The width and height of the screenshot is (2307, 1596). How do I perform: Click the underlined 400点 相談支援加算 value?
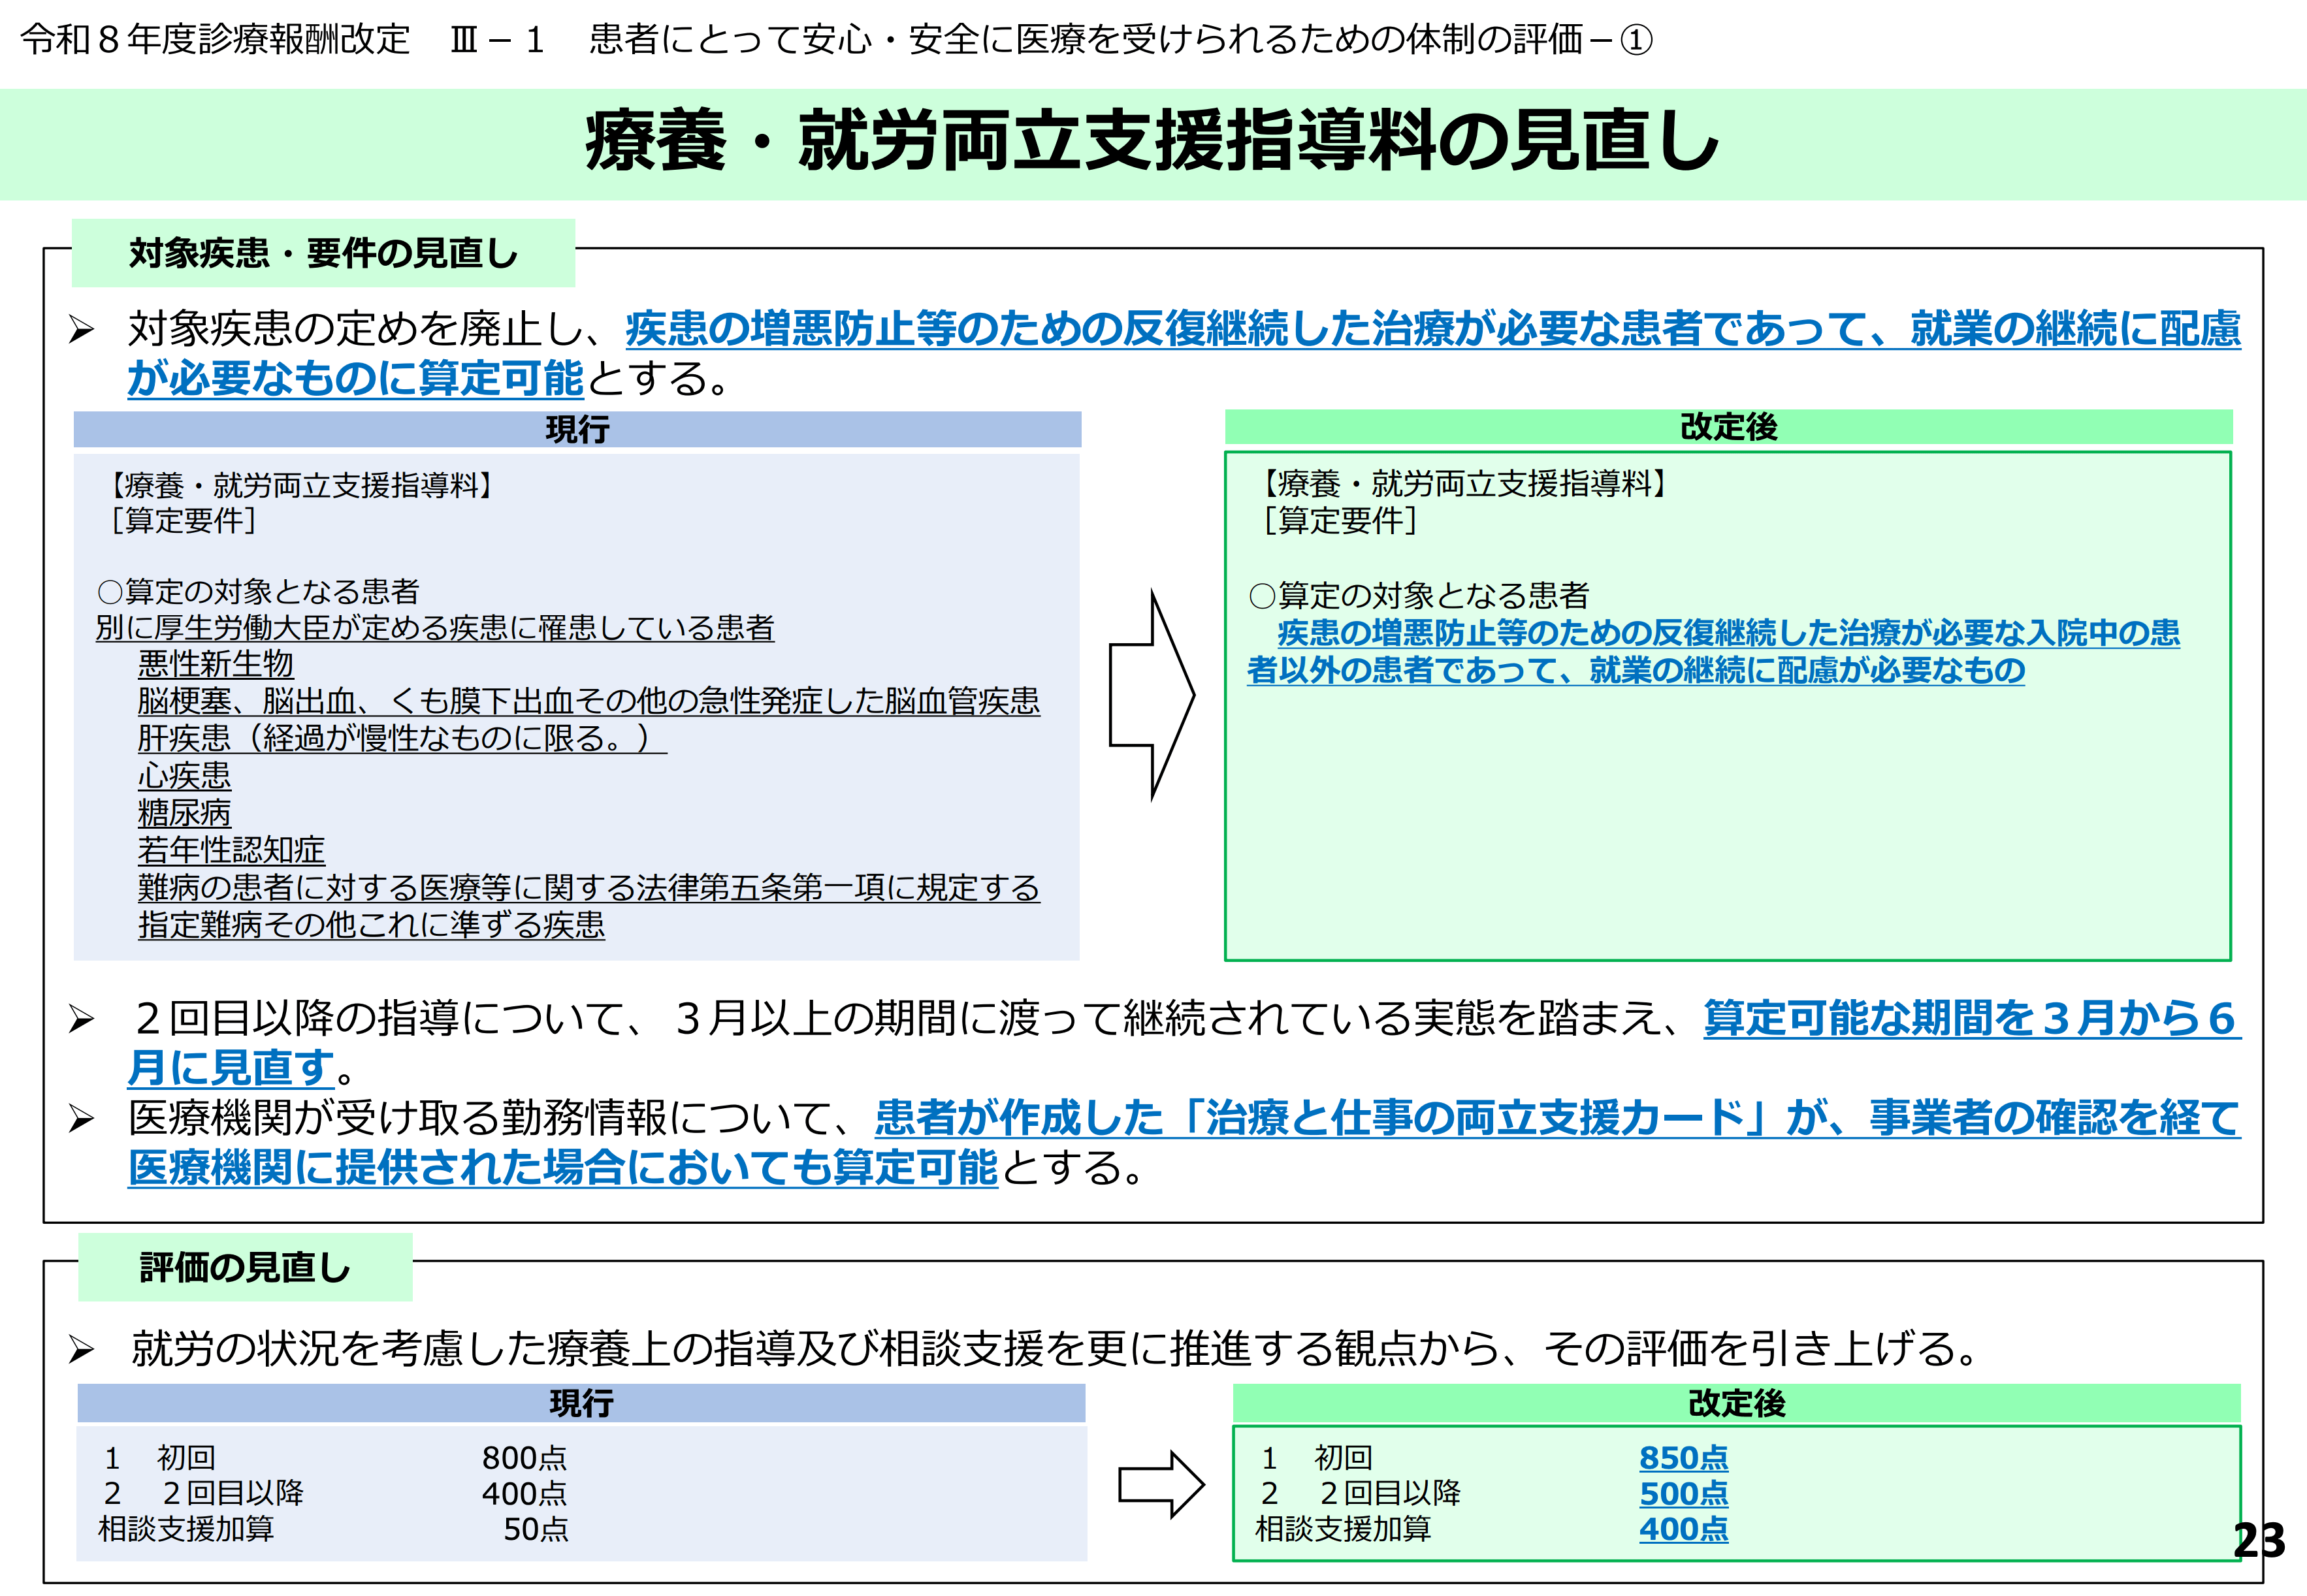[x=1683, y=1529]
